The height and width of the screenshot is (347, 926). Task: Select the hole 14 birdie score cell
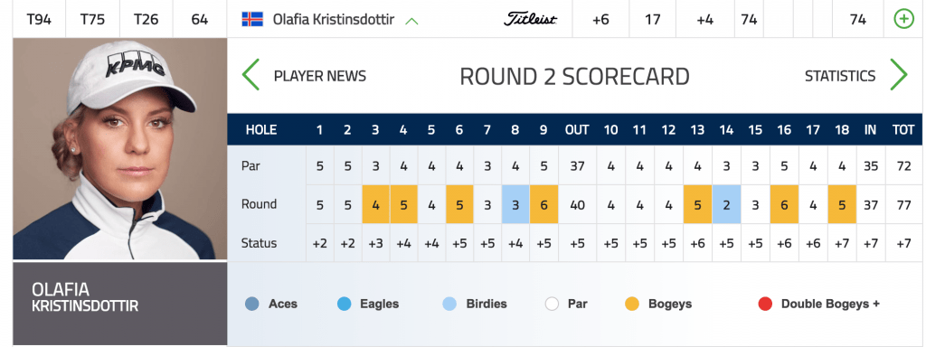point(726,204)
